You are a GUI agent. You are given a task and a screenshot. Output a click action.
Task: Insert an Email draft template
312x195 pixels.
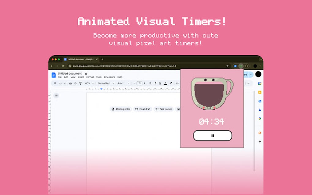tap(142, 109)
